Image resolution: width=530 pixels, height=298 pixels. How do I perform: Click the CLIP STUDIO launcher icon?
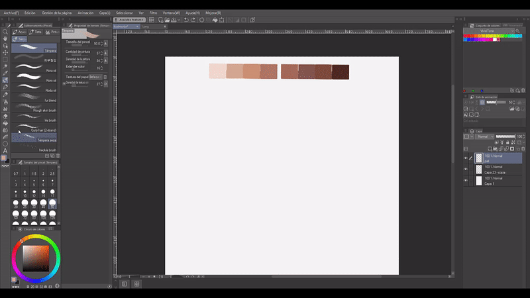point(152,20)
